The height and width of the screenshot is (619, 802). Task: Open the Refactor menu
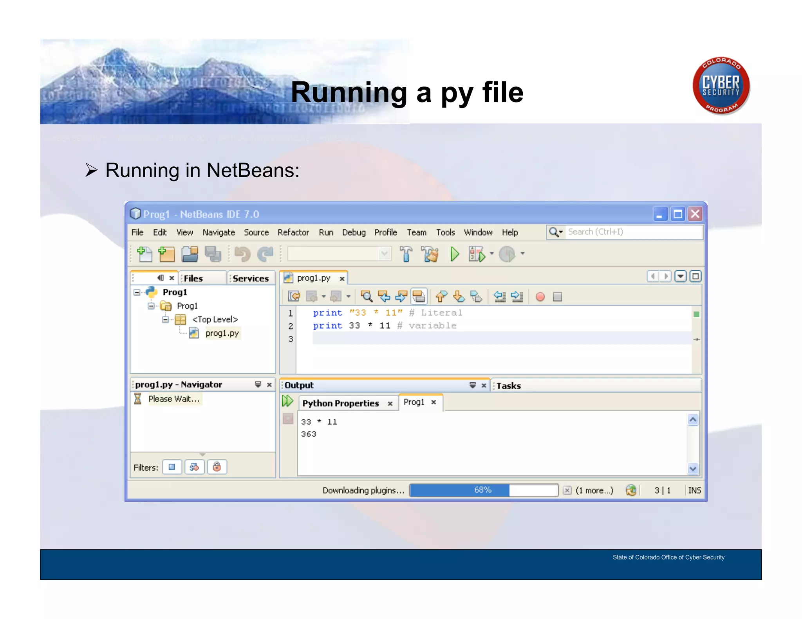[293, 232]
